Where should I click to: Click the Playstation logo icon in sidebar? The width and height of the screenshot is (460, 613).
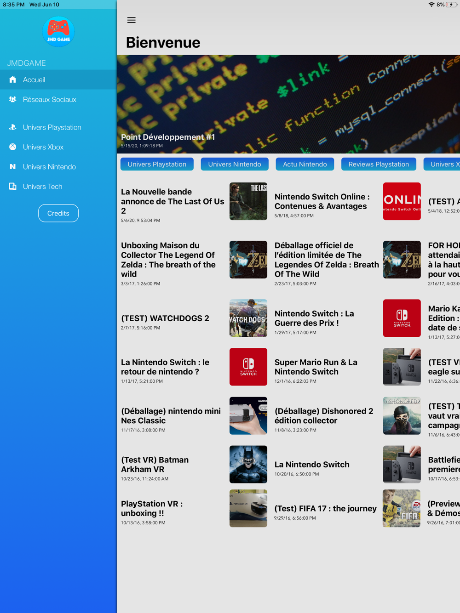[13, 127]
